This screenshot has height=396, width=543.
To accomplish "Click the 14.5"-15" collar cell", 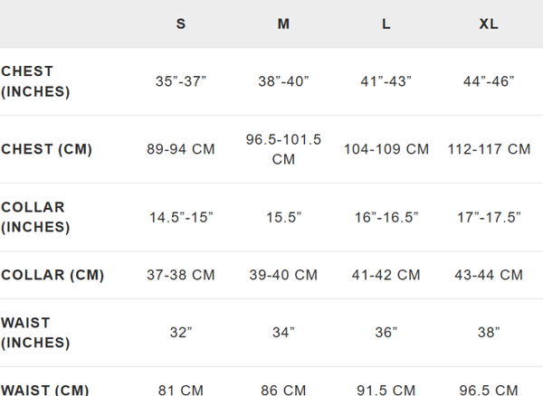I will (181, 217).
